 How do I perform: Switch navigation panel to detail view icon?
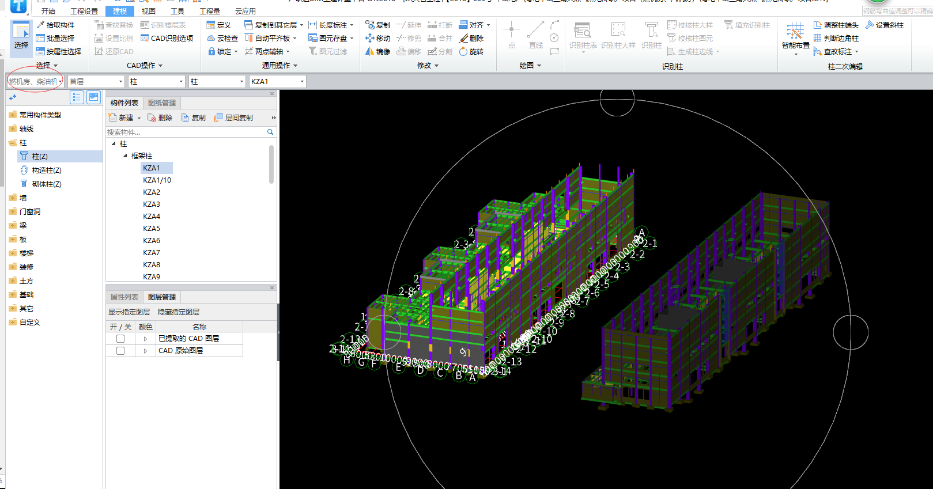93,97
